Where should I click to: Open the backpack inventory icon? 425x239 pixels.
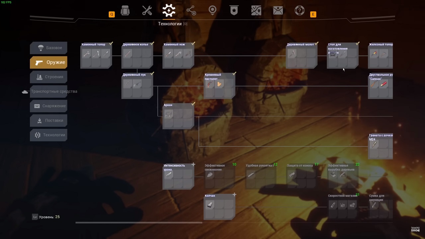pos(125,11)
